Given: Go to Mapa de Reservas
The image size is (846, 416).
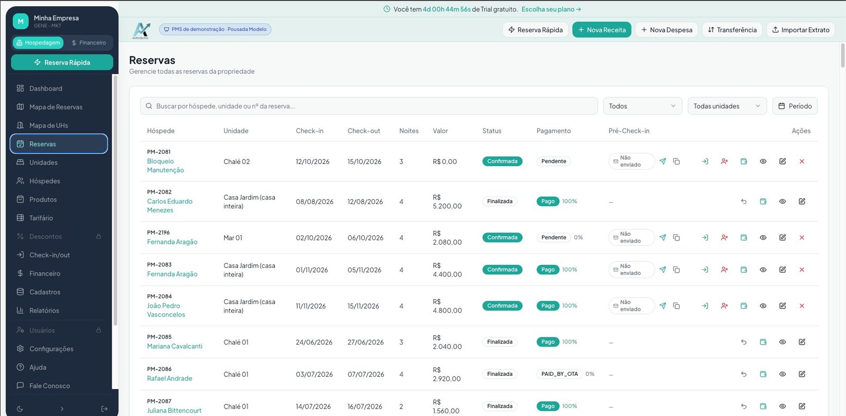Looking at the screenshot, I should point(59,107).
